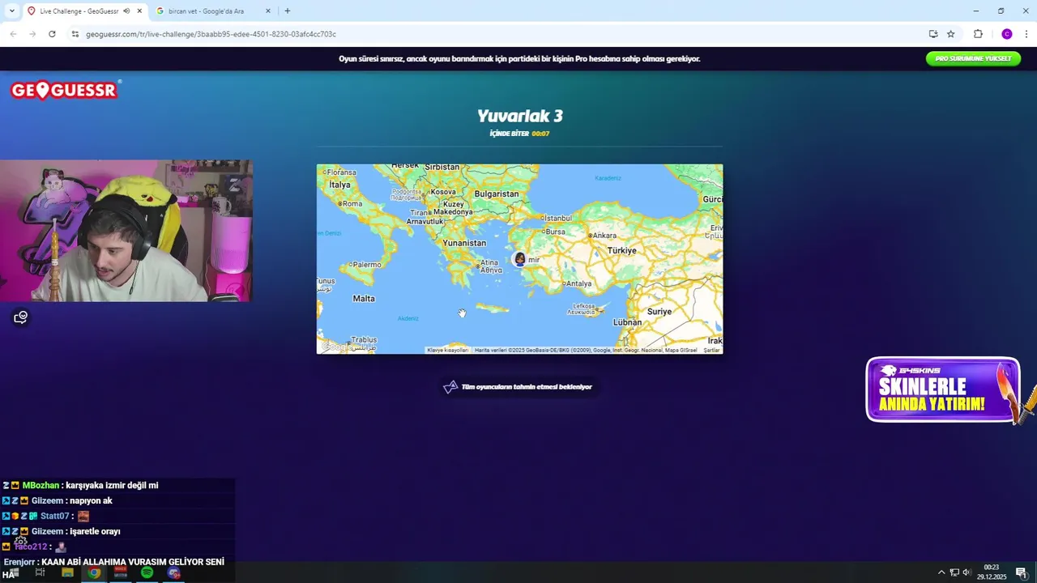Open the Windows Start menu
This screenshot has width=1037, height=583.
click(13, 572)
